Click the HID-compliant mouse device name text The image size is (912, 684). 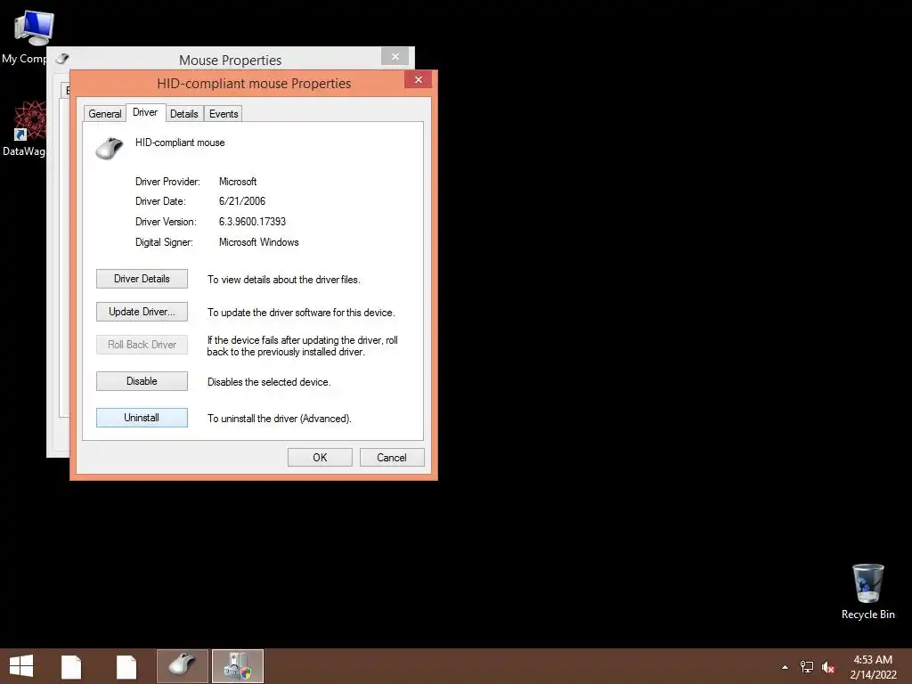pyautogui.click(x=180, y=142)
